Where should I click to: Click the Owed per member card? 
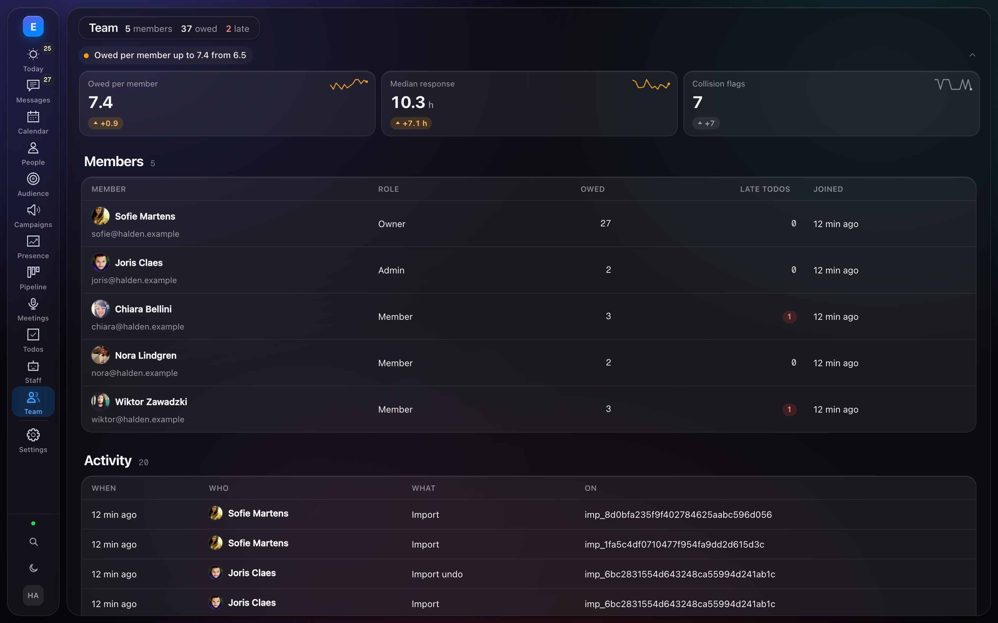(227, 103)
